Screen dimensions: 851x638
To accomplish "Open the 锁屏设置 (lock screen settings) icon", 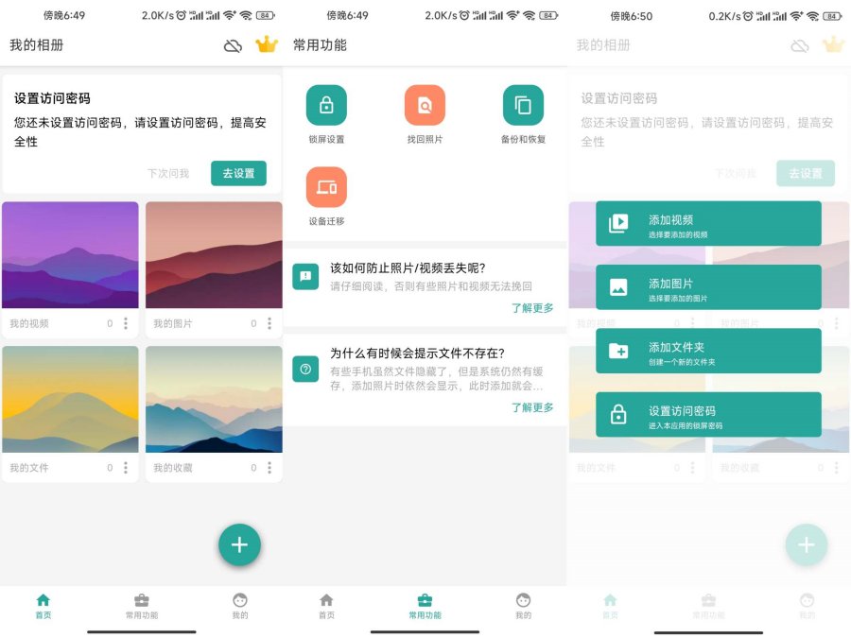I will click(326, 104).
